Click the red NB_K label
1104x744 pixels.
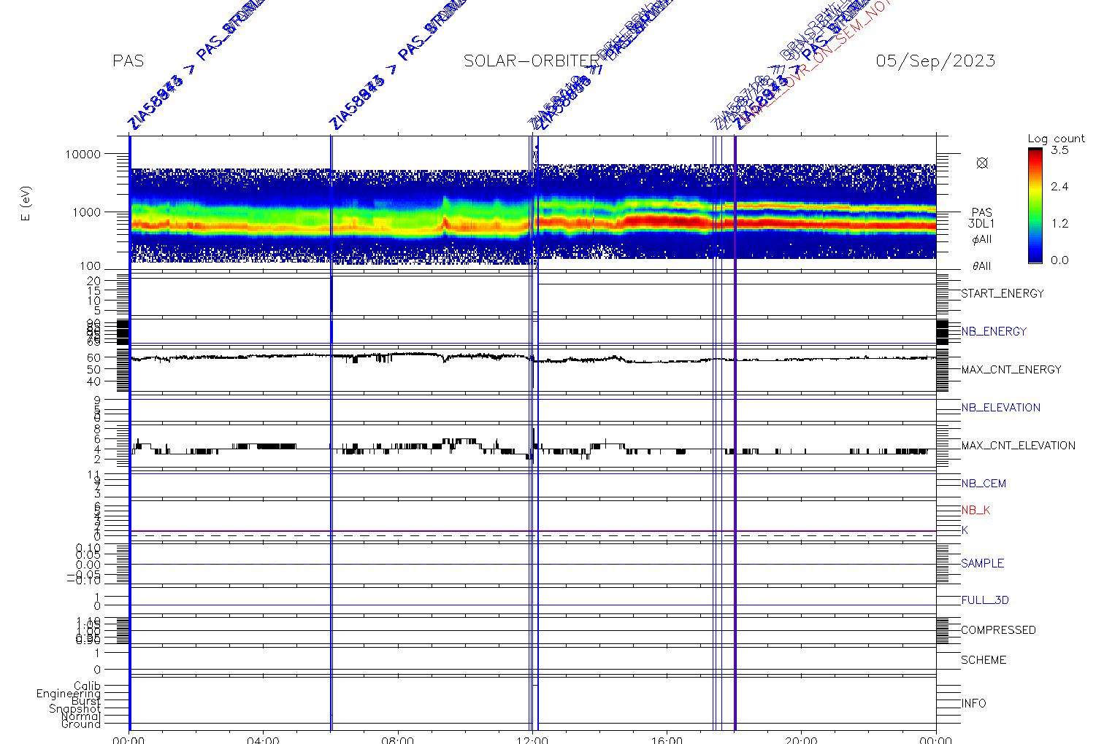click(975, 510)
